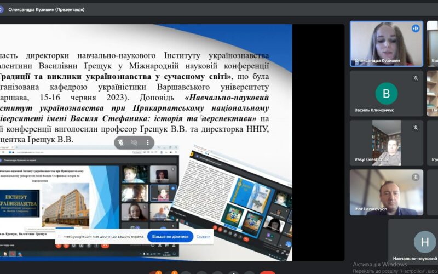This screenshot has width=438, height=274.
Task: Click the gray "H" avatar of Навчально-науковий
Action: pyautogui.click(x=425, y=242)
